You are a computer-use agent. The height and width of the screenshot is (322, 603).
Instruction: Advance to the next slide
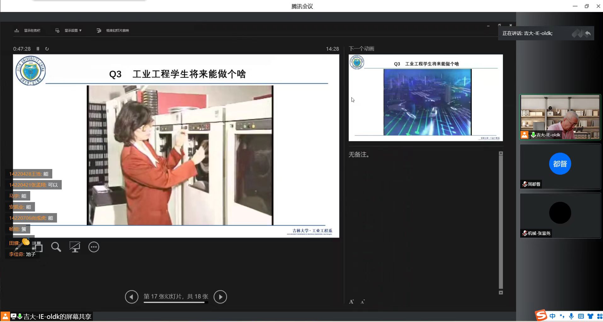[x=220, y=297]
